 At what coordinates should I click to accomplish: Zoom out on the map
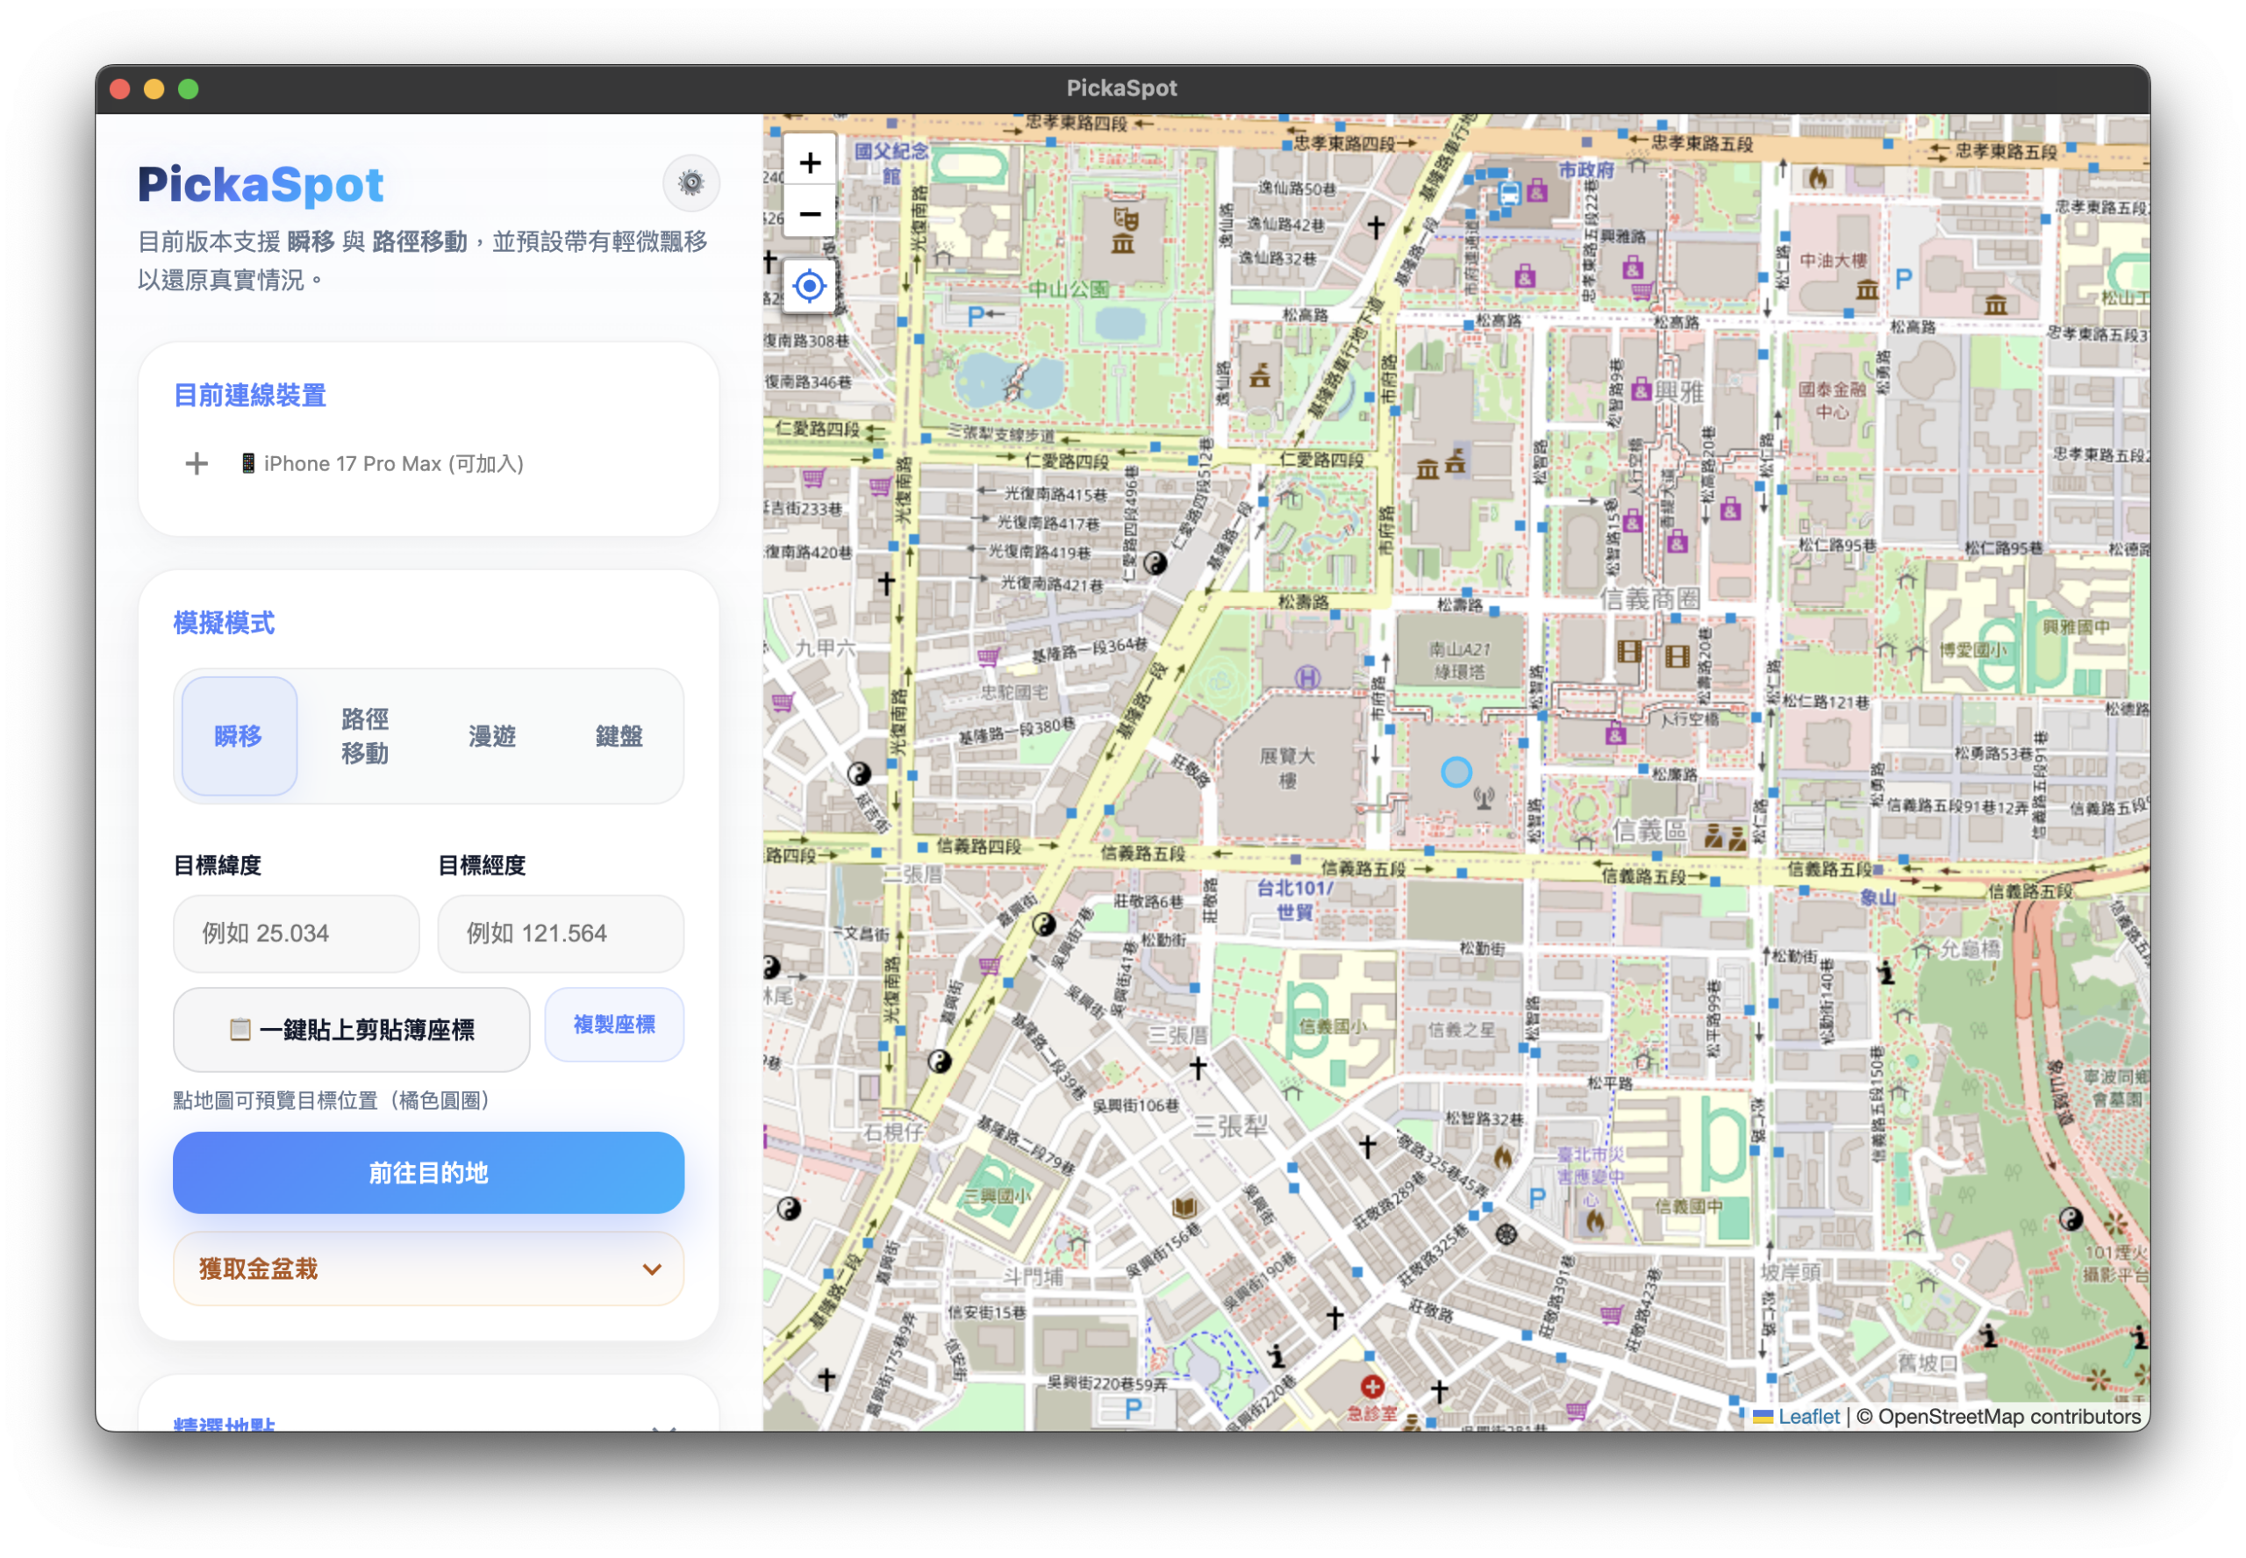pos(810,214)
